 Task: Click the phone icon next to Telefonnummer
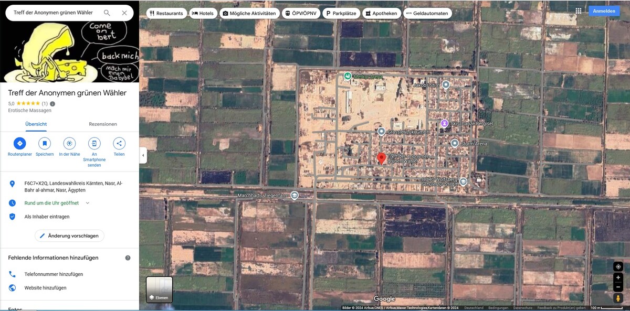tap(12, 274)
